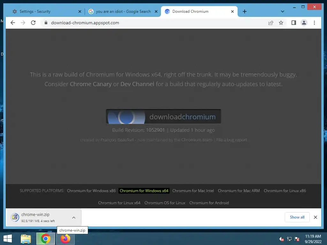Screen dimensions: 327x245
Task: Close the Settings - Security tab
Action: coord(80,11)
